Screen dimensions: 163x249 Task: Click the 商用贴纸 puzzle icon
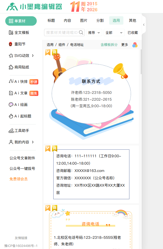tap(11, 67)
